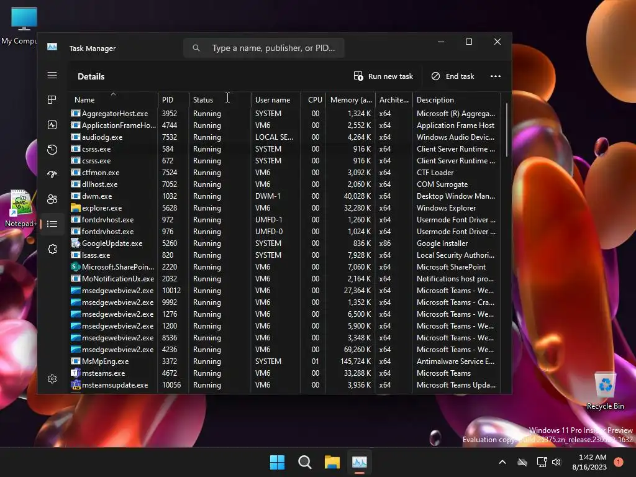The height and width of the screenshot is (477, 636).
Task: Select the Recycle Bin desktop icon
Action: (605, 391)
